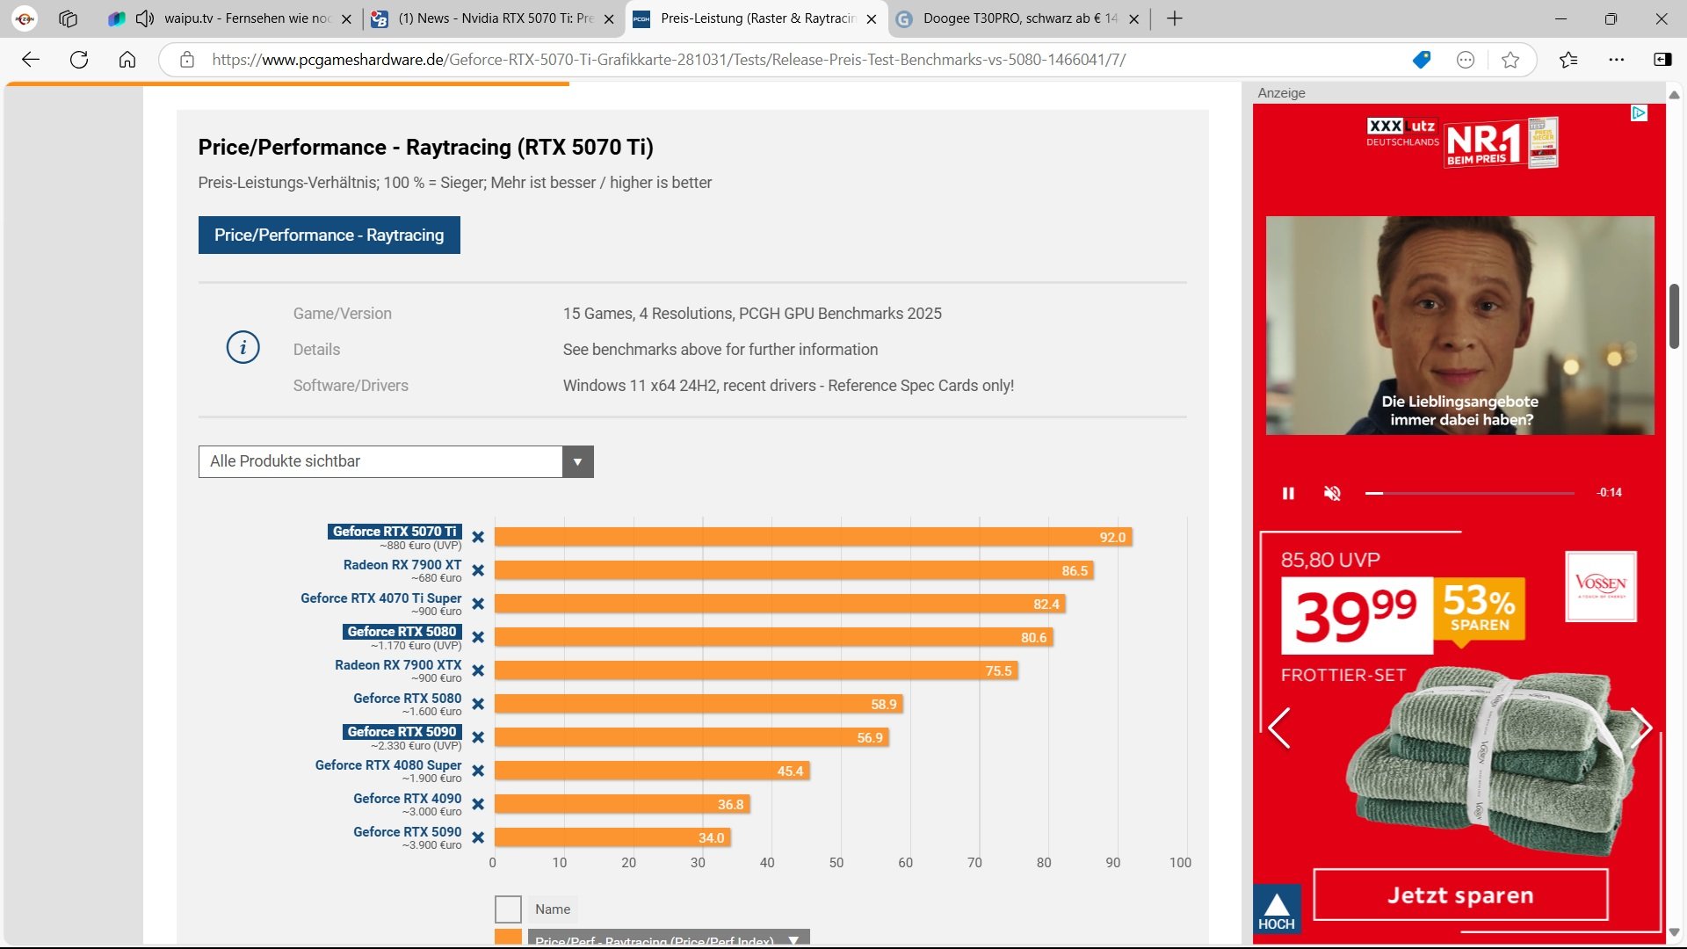Click Jetzt sparen ad button
The width and height of the screenshot is (1687, 949).
(x=1460, y=895)
